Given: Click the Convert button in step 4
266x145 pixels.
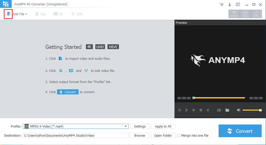Looking at the screenshot, I should (x=68, y=92).
